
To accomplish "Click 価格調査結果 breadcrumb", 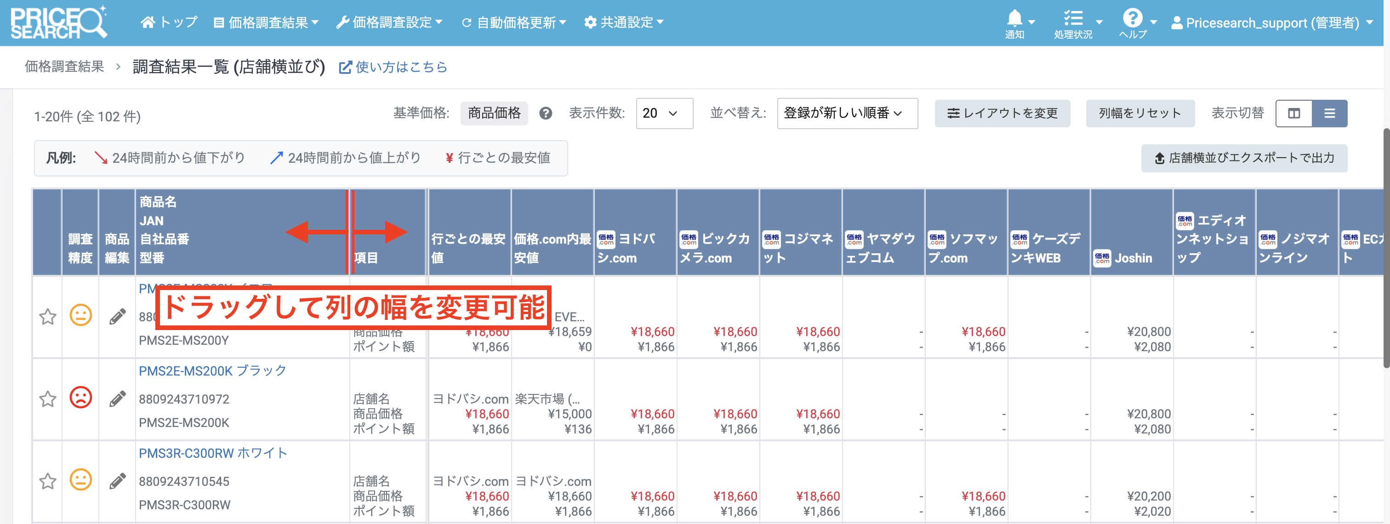I will (x=64, y=66).
